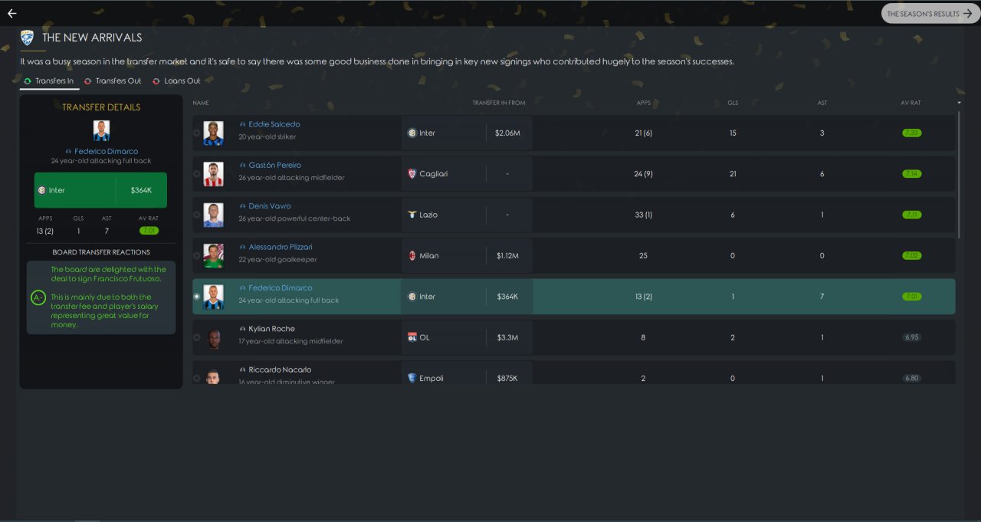Screen dimensions: 981x522
Task: Switch to the Transfers In tab
Action: 49,80
